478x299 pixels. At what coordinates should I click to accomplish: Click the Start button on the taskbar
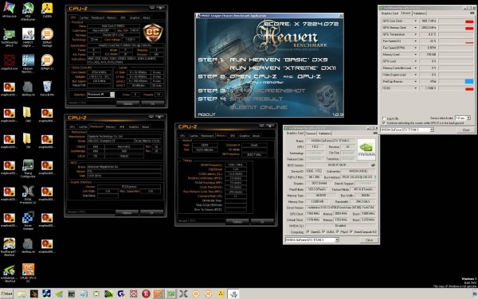(x=6, y=293)
